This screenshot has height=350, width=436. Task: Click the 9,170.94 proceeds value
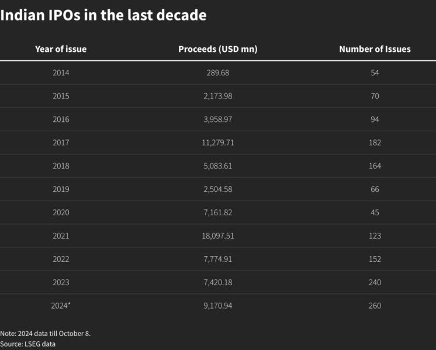(x=217, y=306)
